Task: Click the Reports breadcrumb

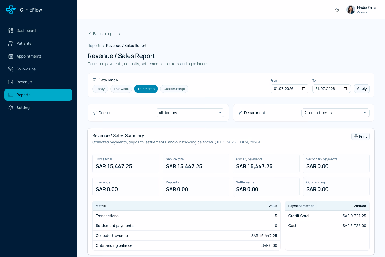Action: [x=94, y=46]
